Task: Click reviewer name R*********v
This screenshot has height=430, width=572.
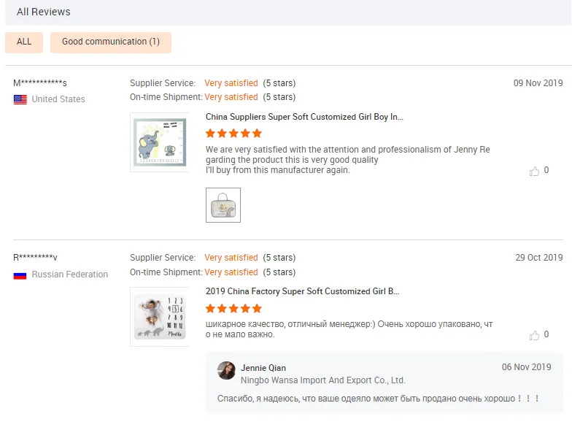Action: tap(35, 258)
